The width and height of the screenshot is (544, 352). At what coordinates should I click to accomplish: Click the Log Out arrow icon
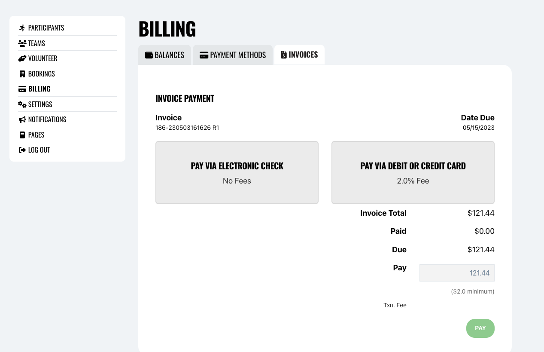click(22, 150)
